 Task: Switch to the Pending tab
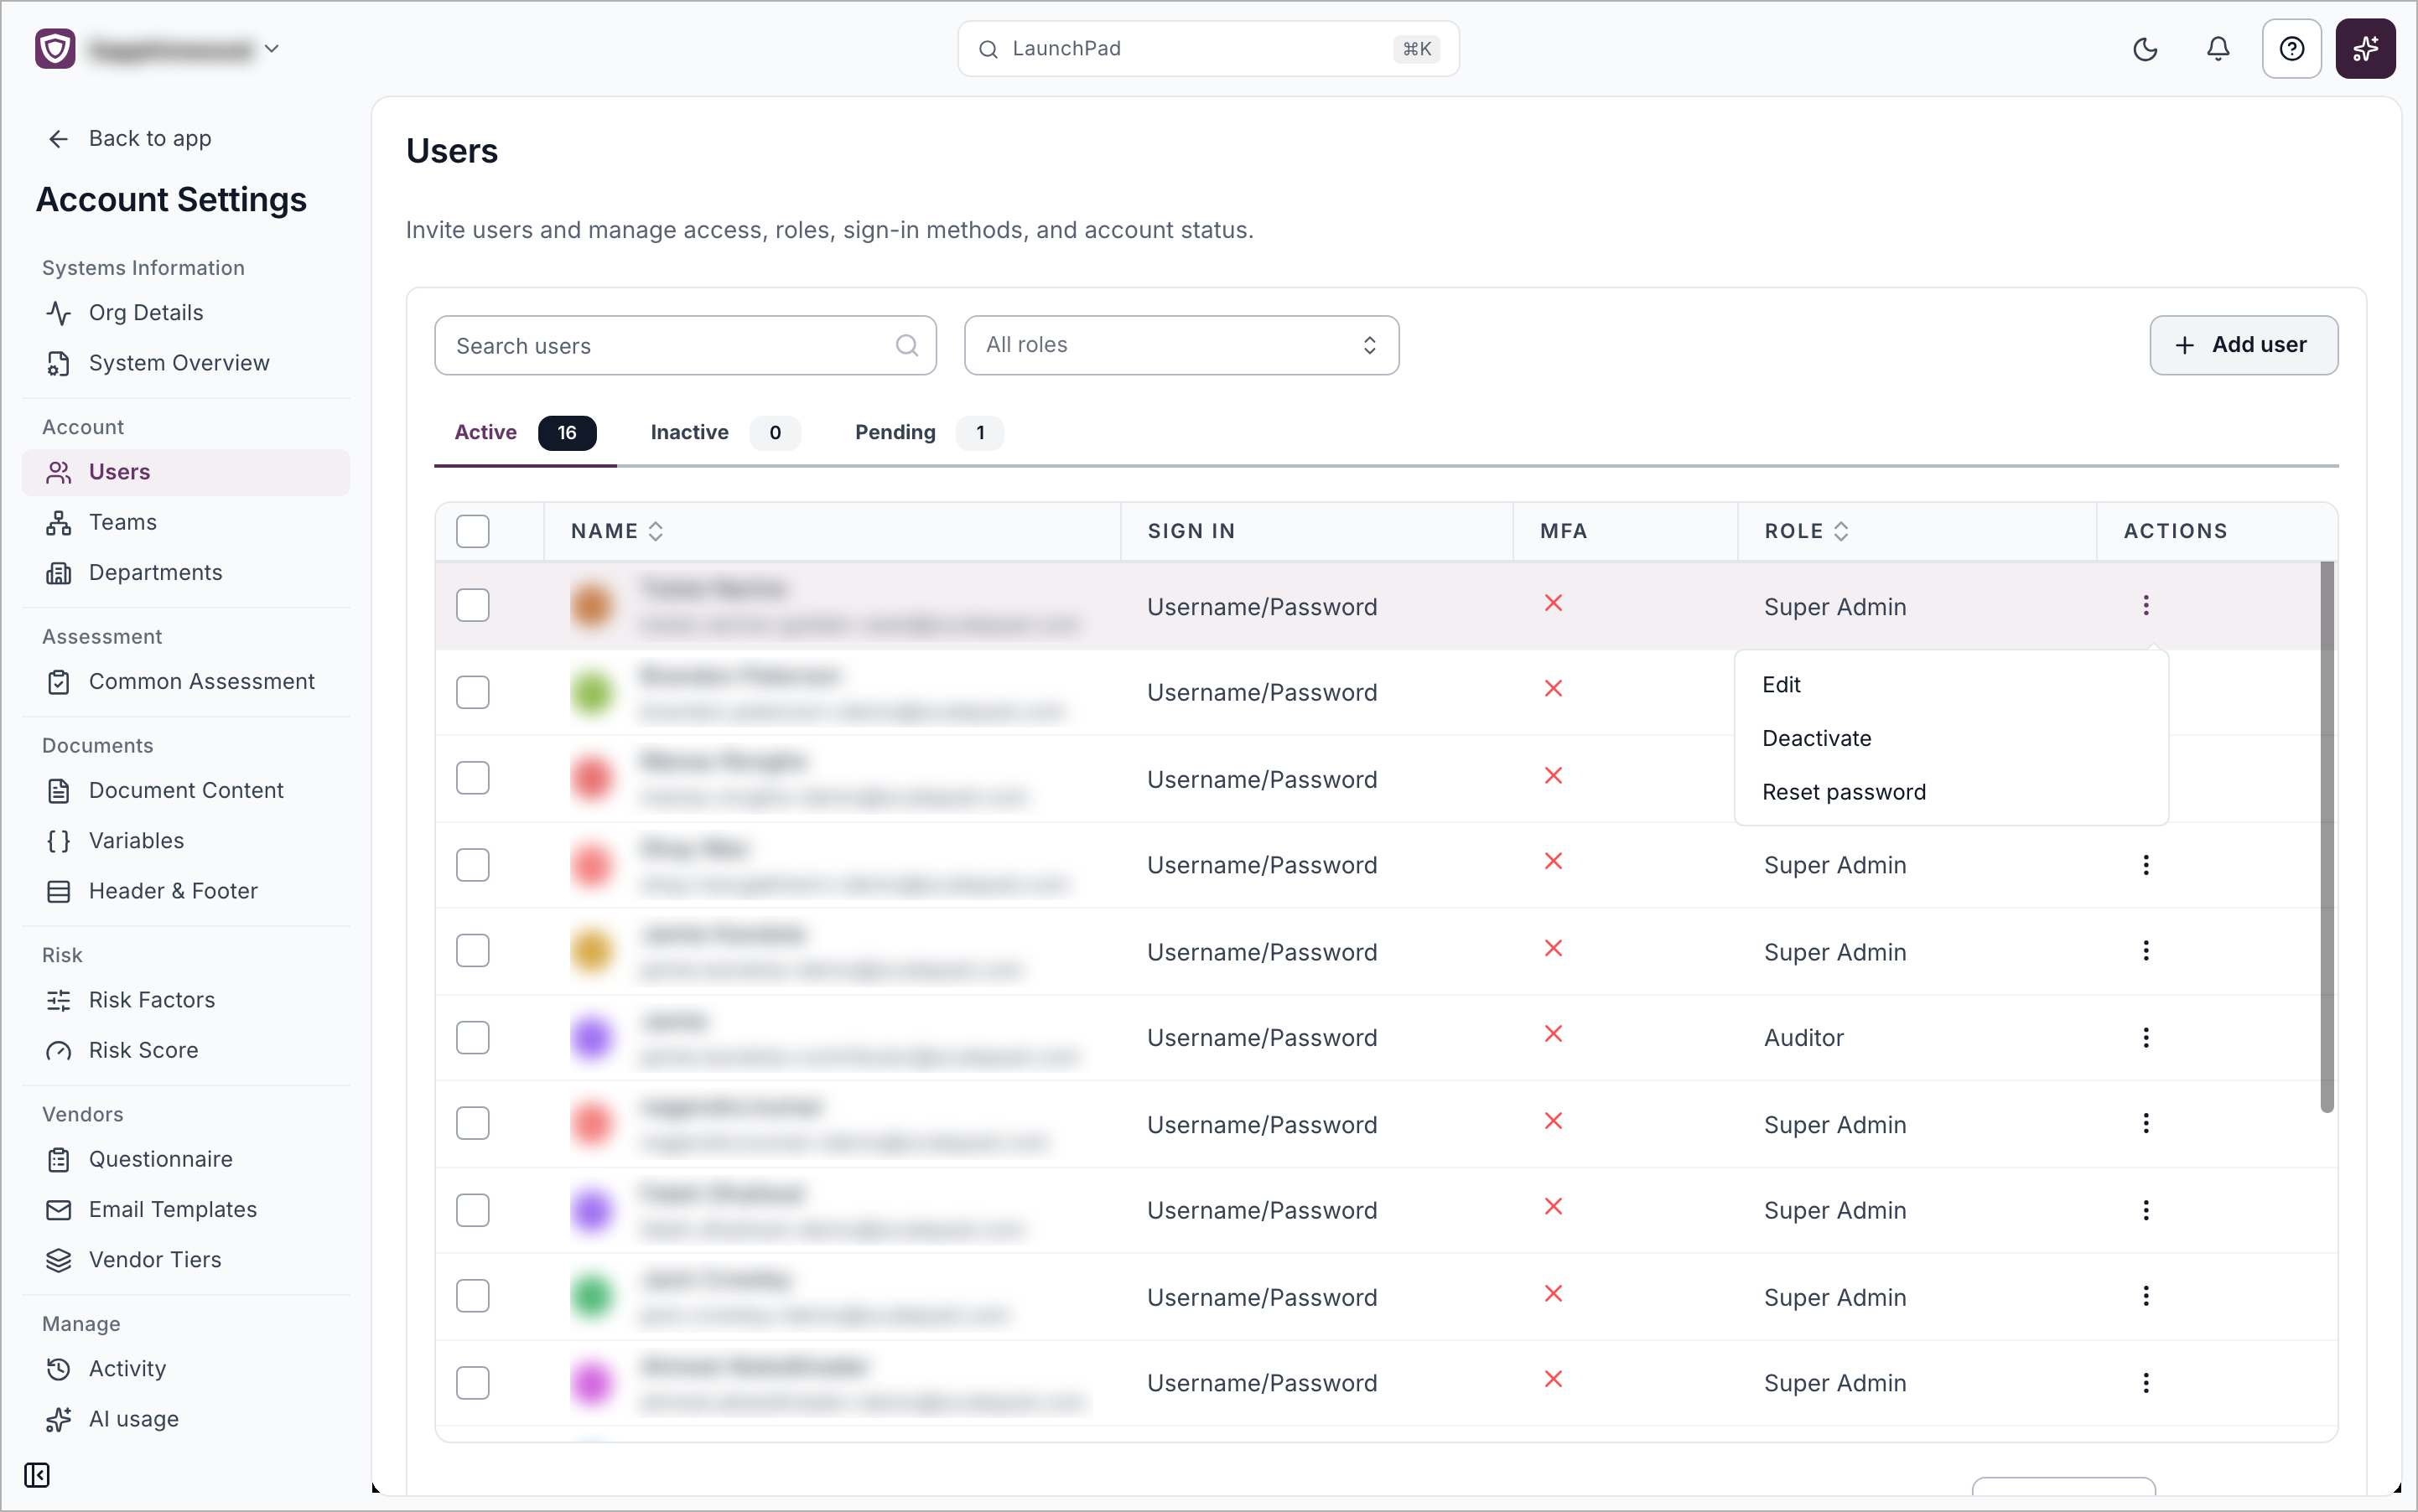pyautogui.click(x=928, y=432)
